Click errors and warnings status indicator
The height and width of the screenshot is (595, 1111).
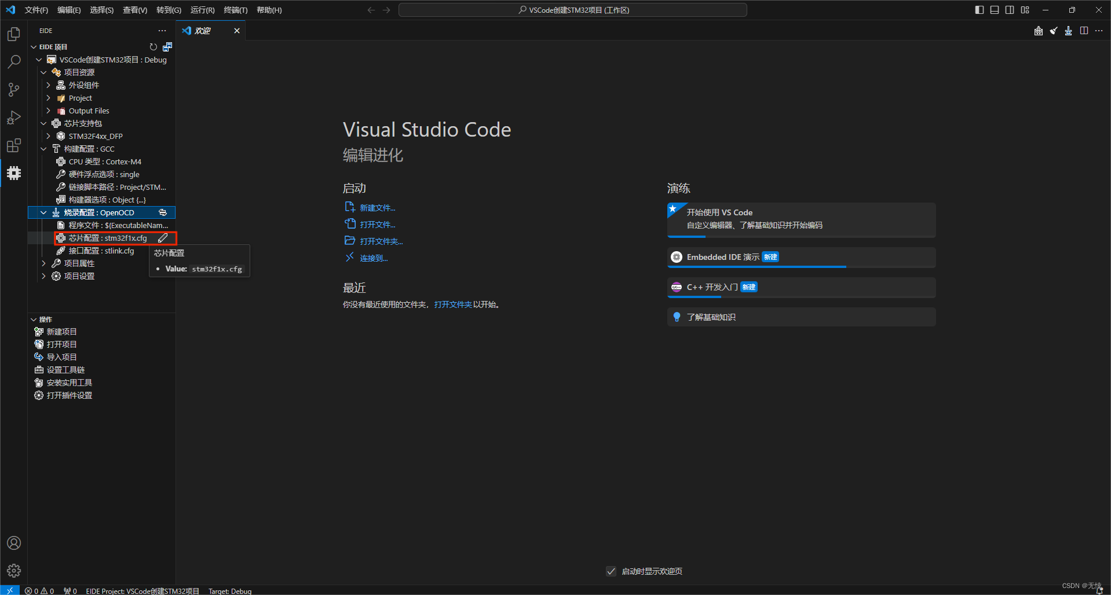click(x=39, y=591)
